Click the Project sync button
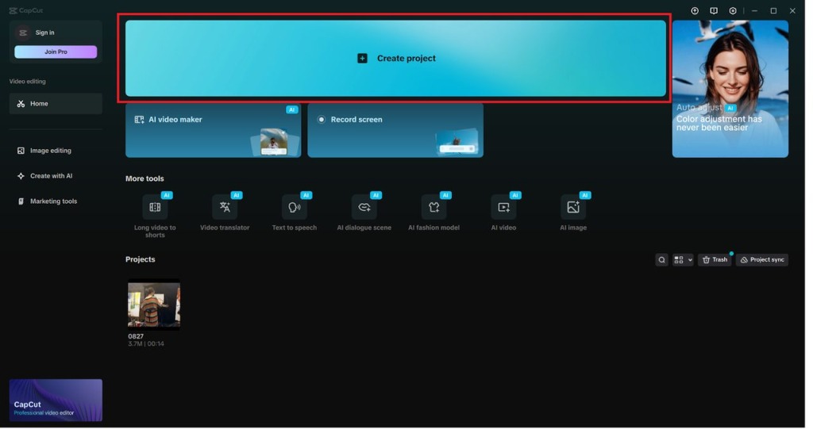Screen dimensions: 813x429 pos(762,260)
